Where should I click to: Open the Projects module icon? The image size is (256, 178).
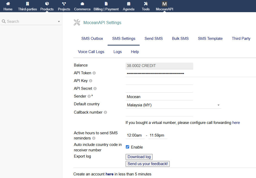coord(64,4)
